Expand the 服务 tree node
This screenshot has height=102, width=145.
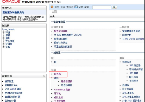click(3, 38)
